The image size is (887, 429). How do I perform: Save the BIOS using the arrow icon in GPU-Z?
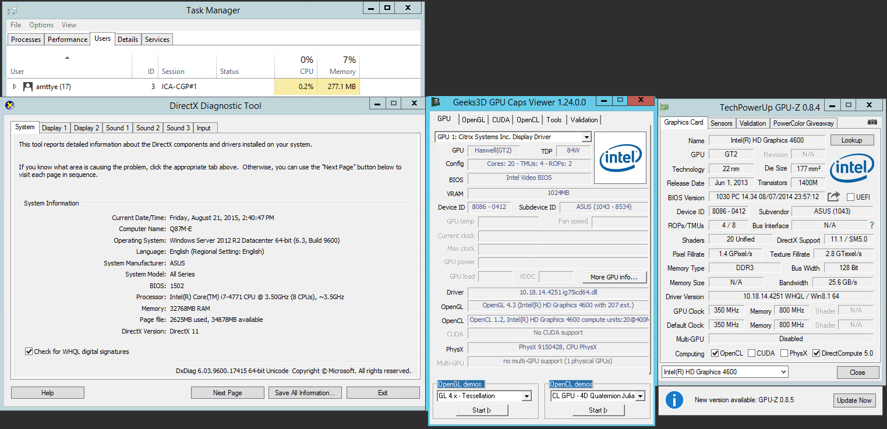pos(833,197)
